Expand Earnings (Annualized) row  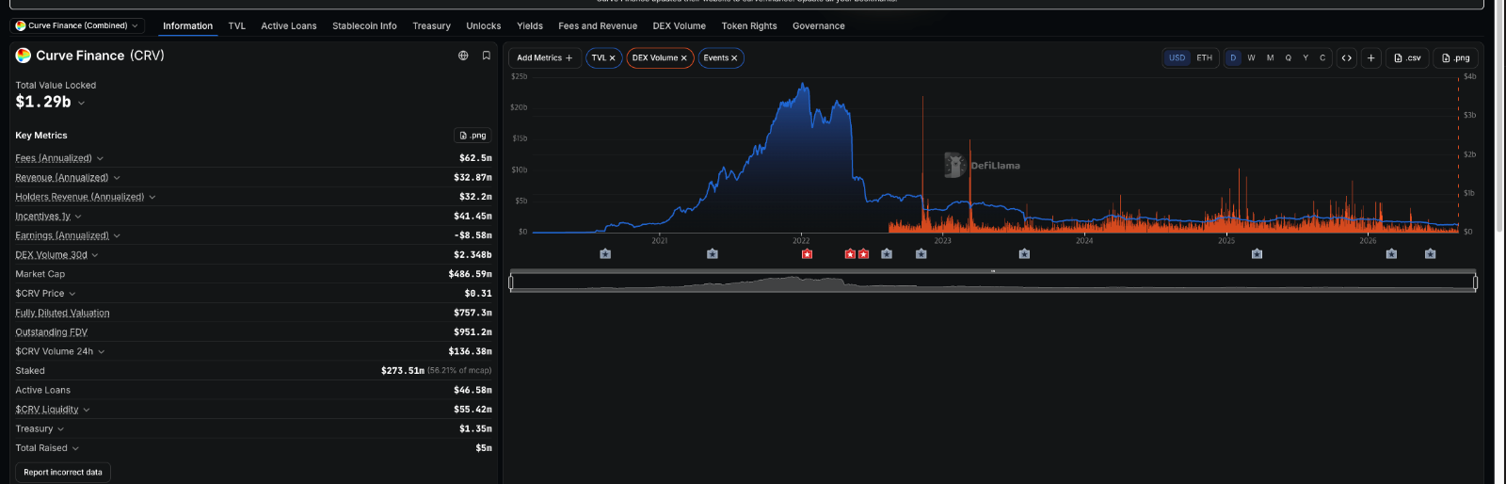click(117, 235)
